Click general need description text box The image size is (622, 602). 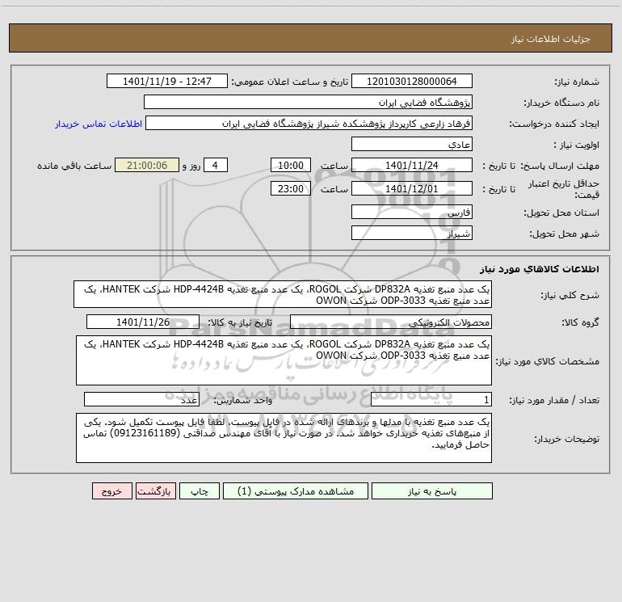click(x=283, y=294)
